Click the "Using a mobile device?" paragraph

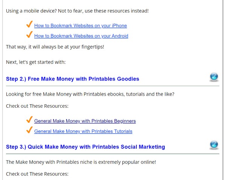77,11
